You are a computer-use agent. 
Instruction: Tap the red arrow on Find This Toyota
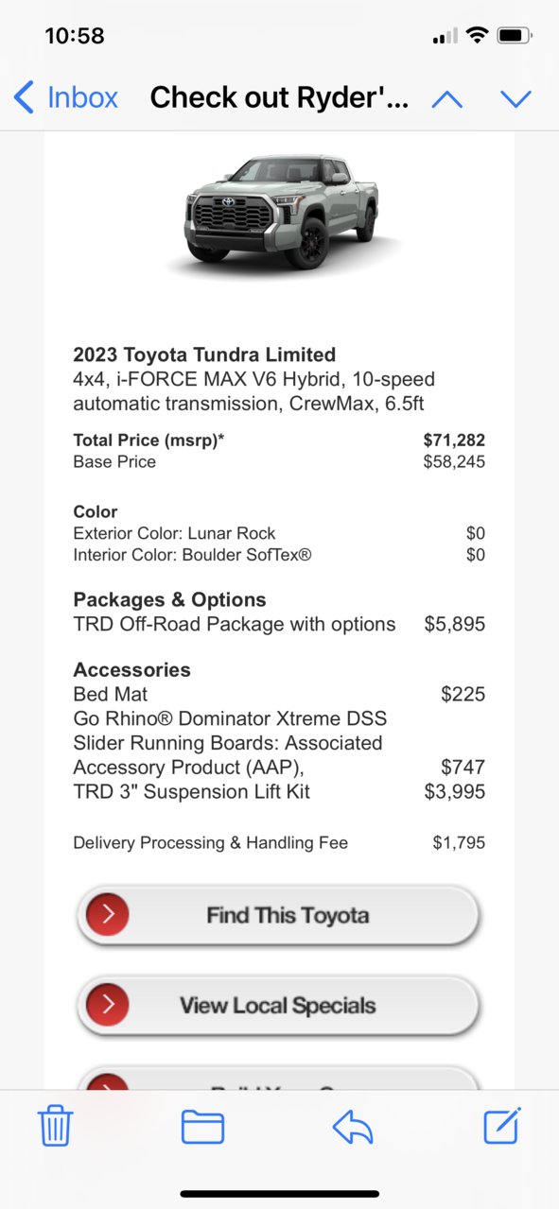[108, 914]
